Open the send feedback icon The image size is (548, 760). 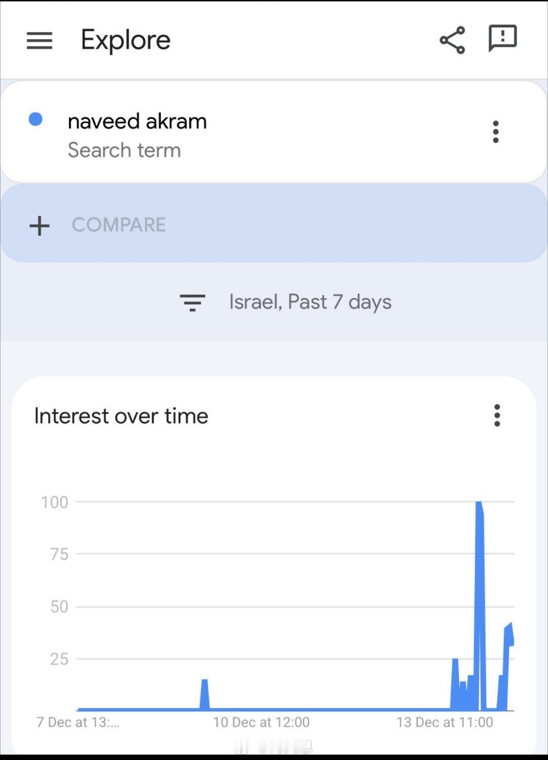(x=502, y=39)
